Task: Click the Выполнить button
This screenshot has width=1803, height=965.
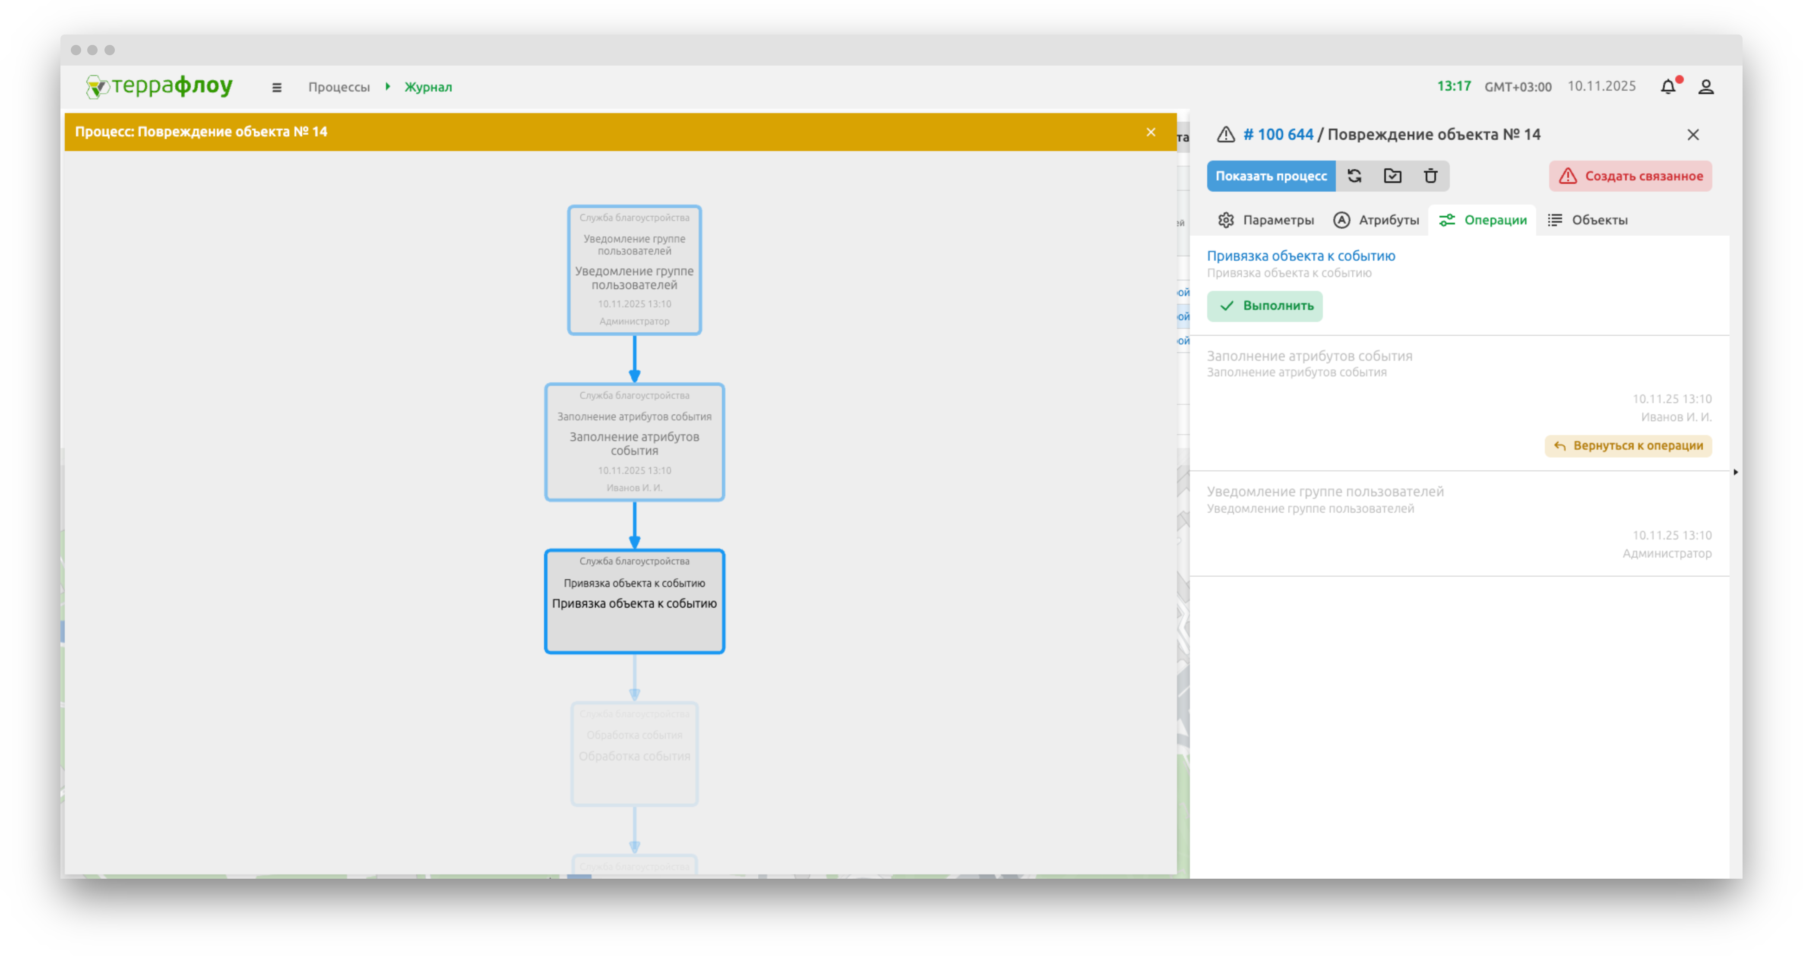Action: pos(1265,306)
